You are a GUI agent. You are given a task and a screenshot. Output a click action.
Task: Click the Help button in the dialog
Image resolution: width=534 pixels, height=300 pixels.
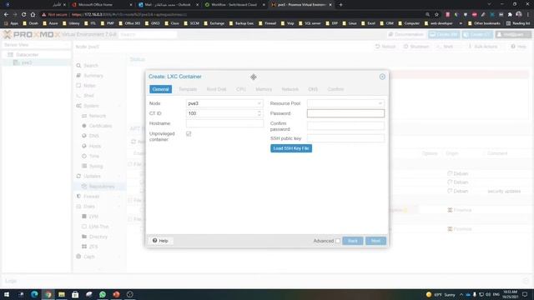pyautogui.click(x=160, y=241)
